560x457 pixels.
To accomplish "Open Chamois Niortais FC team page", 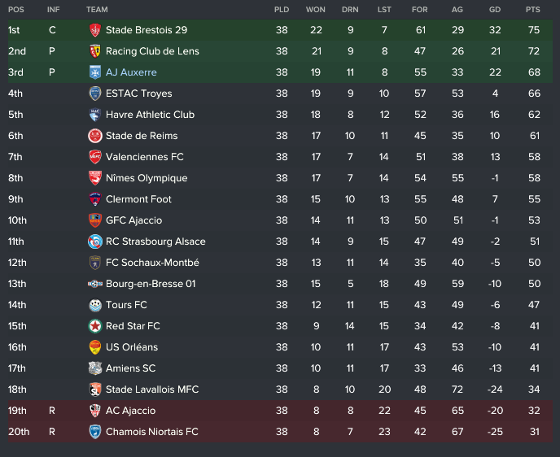I will pos(152,432).
